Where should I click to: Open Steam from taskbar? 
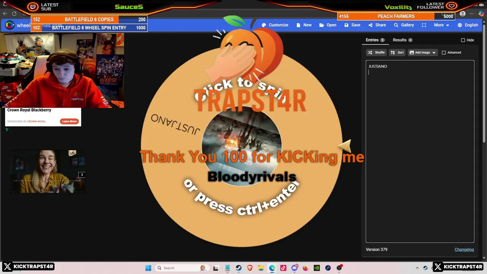pos(238,268)
